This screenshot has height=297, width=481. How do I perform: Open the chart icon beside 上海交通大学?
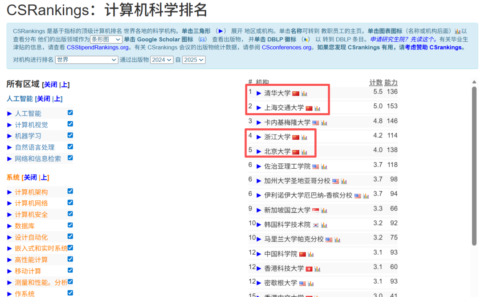click(x=317, y=108)
